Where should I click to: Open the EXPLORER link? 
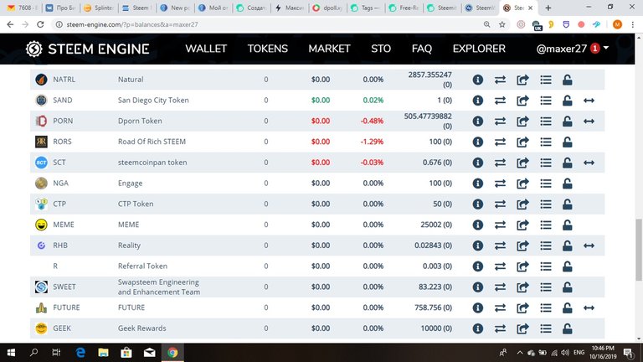coord(479,49)
